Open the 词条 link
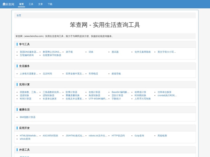This screenshot has width=210, height=157. pyautogui.click(x=91, y=52)
